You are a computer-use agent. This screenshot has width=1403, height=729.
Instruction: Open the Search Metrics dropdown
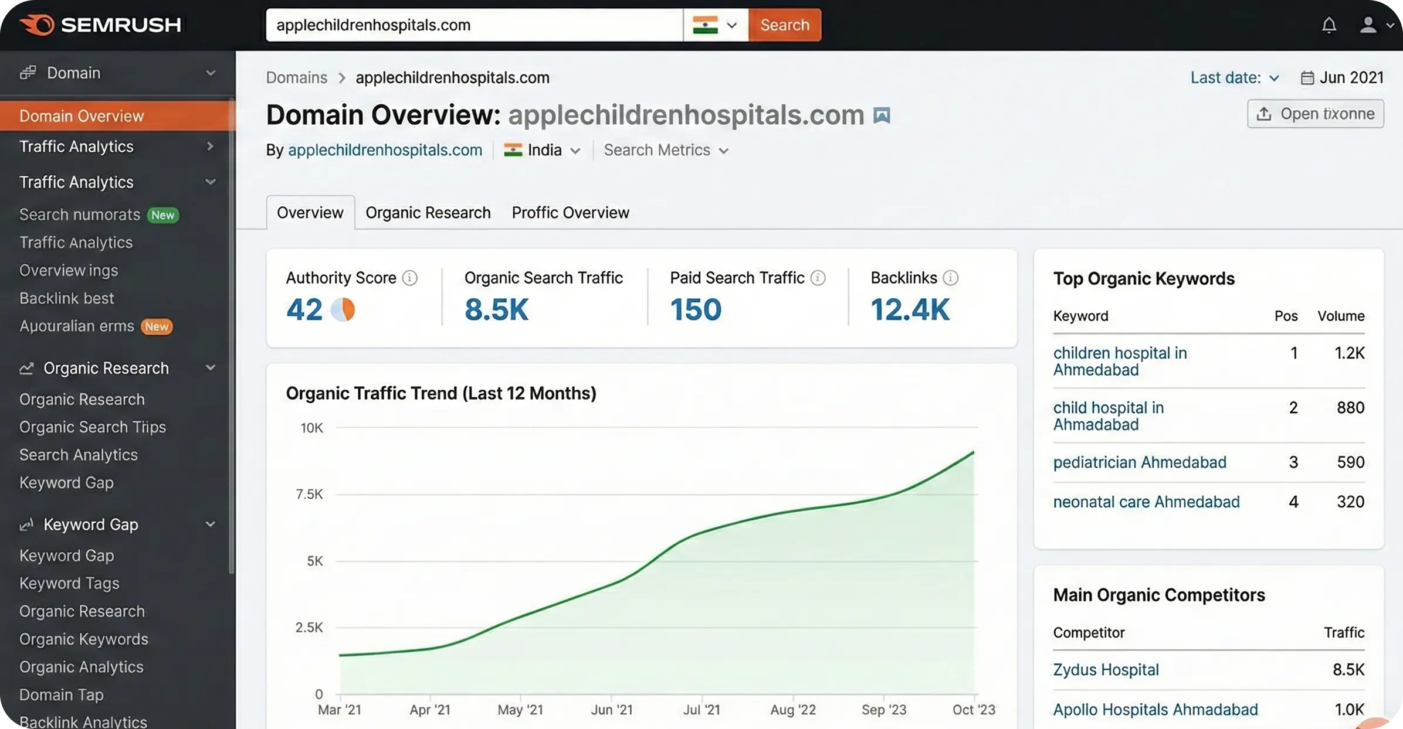(666, 151)
